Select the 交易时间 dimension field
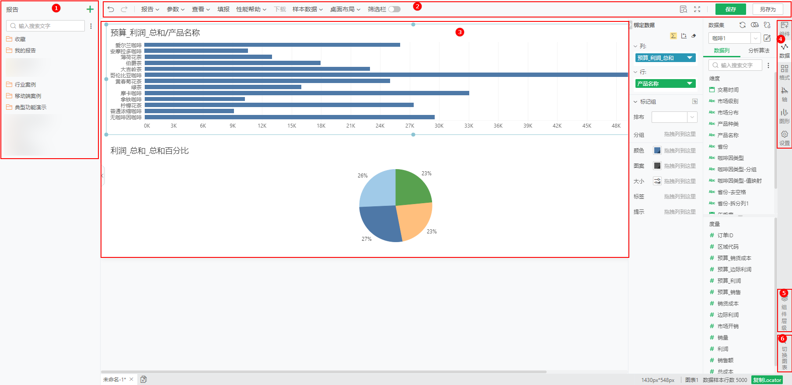The width and height of the screenshot is (792, 385). coord(728,90)
